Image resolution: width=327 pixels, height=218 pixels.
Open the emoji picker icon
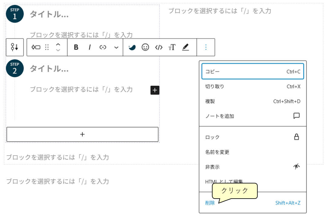coord(145,47)
